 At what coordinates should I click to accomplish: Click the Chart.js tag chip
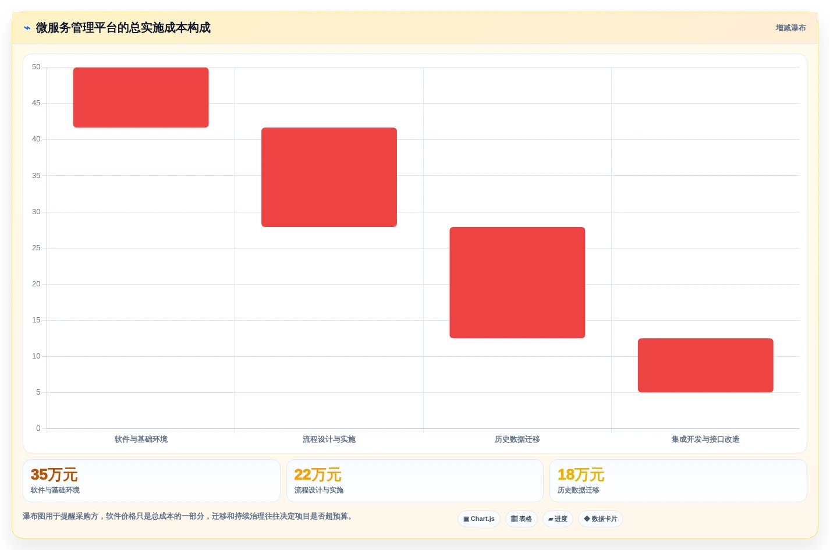(479, 519)
